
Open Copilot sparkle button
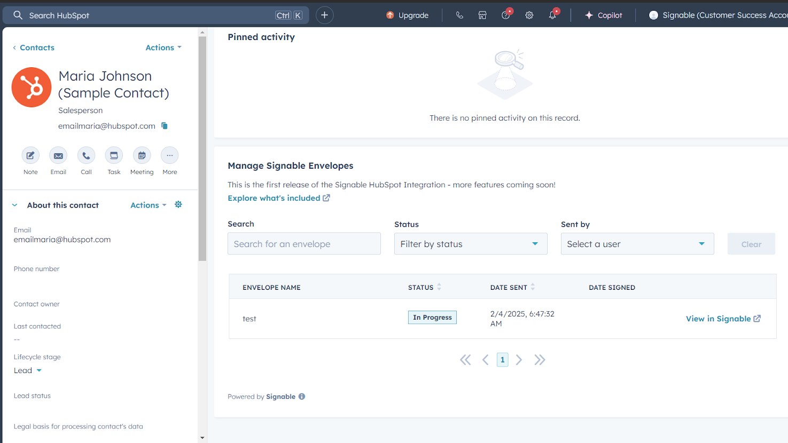604,15
